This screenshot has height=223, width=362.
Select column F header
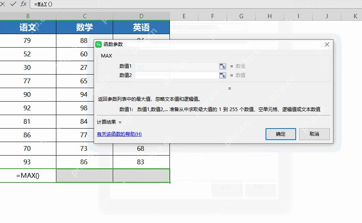pyautogui.click(x=212, y=16)
